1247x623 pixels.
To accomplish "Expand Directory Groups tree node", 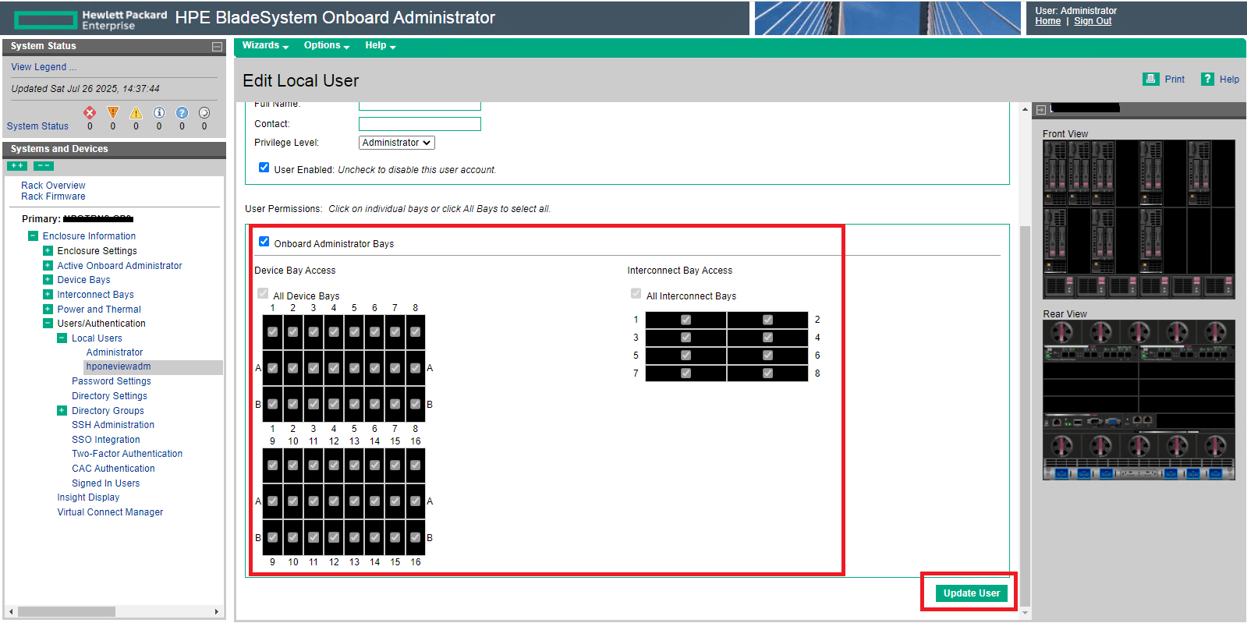I will tap(62, 411).
